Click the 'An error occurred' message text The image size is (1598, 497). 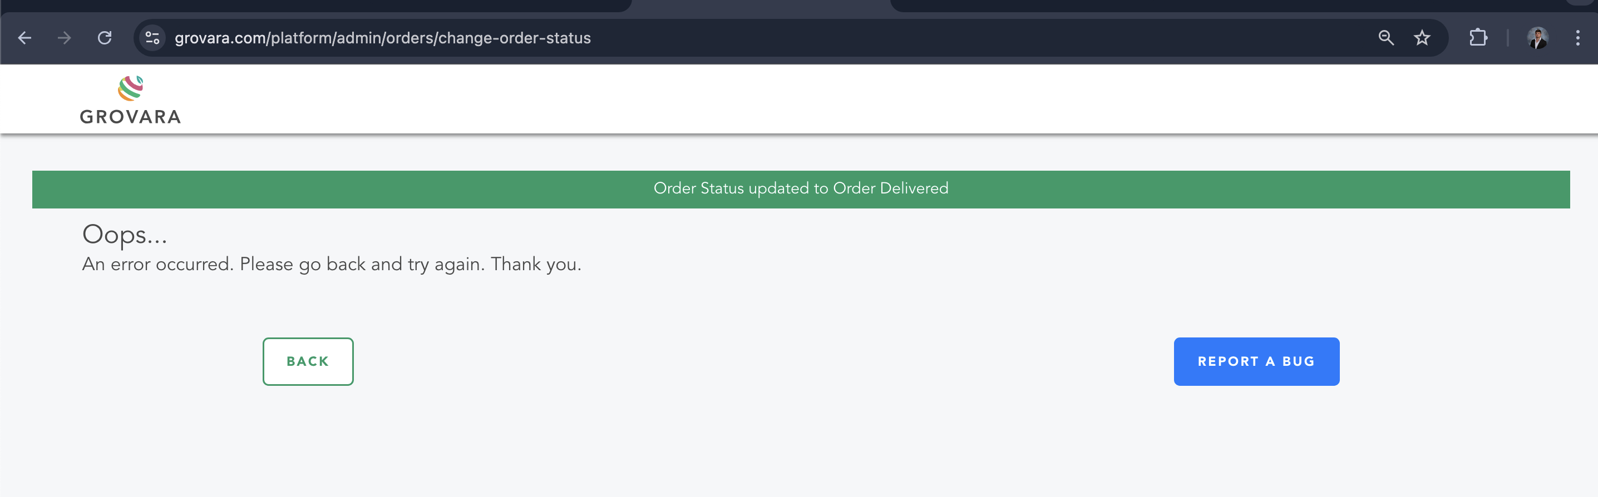click(x=332, y=265)
